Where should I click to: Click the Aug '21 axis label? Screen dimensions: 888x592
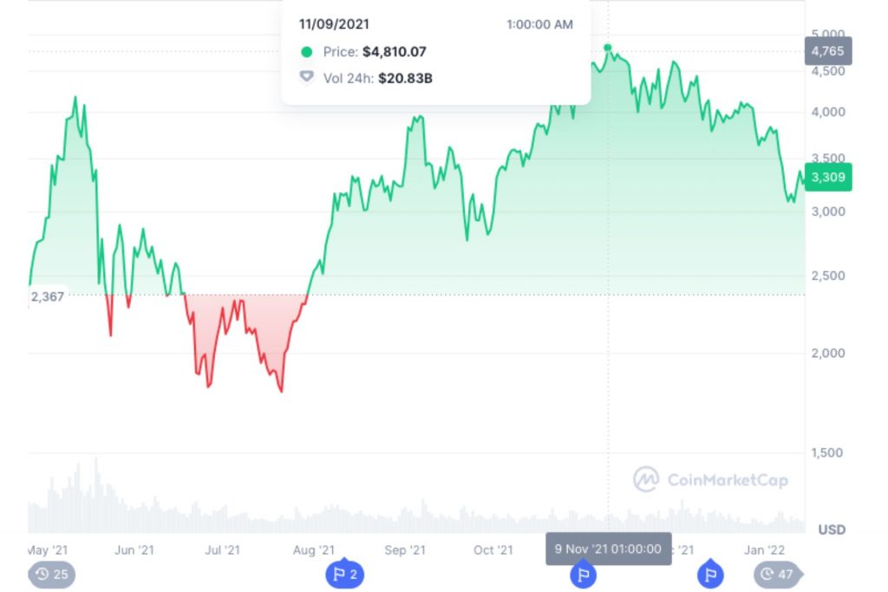(x=314, y=550)
